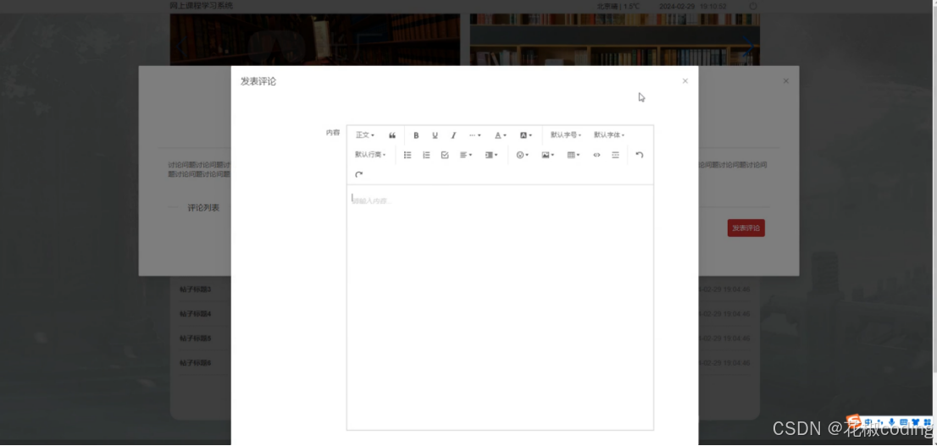Open the 默认字体 font family dropdown
The height and width of the screenshot is (446, 937).
click(x=609, y=135)
